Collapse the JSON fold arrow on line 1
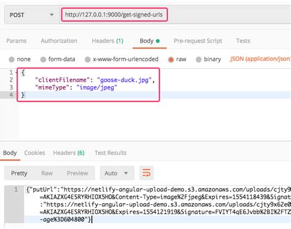The height and width of the screenshot is (229, 291). 16,73
